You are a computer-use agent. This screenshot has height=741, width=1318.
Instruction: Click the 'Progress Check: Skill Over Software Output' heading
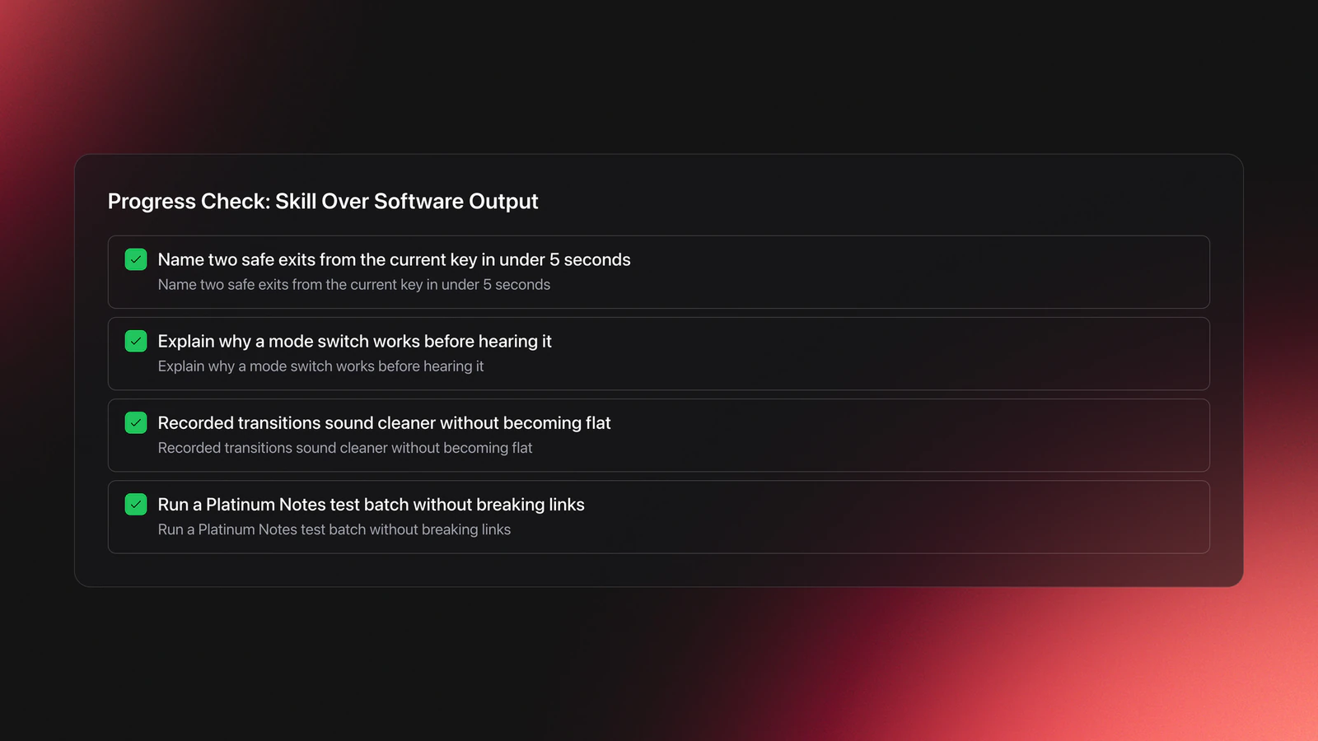click(x=323, y=202)
